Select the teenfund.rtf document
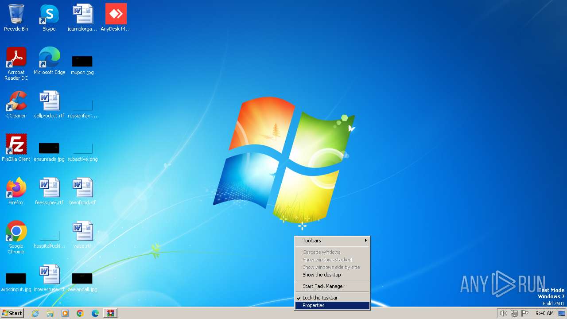The width and height of the screenshot is (567, 319). 82,191
